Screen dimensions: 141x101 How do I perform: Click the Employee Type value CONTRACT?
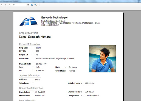tap(89, 92)
